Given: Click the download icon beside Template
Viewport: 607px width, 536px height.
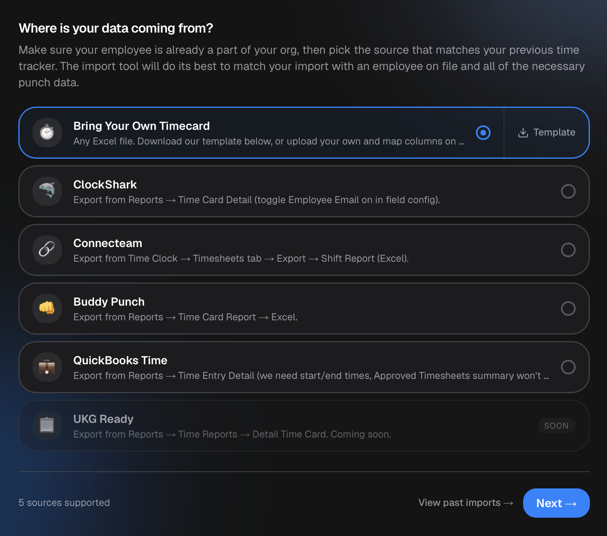Looking at the screenshot, I should [523, 133].
